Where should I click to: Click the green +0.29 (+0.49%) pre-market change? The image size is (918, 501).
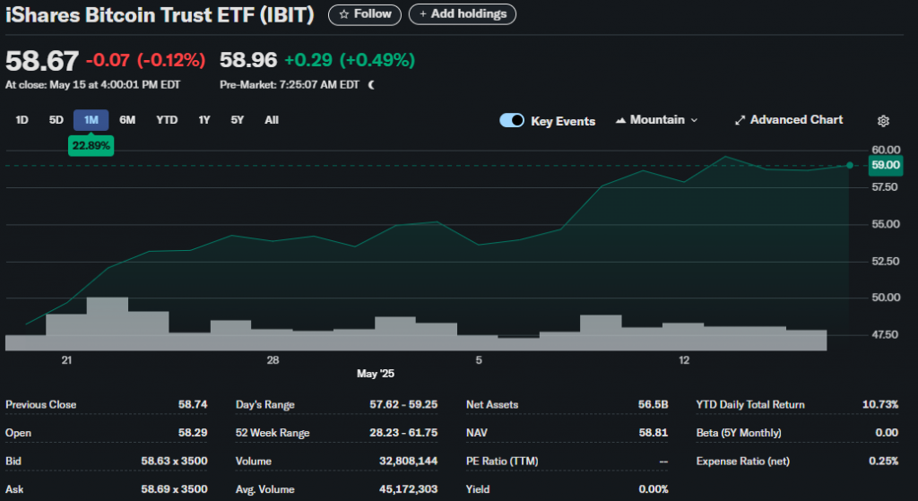click(350, 60)
